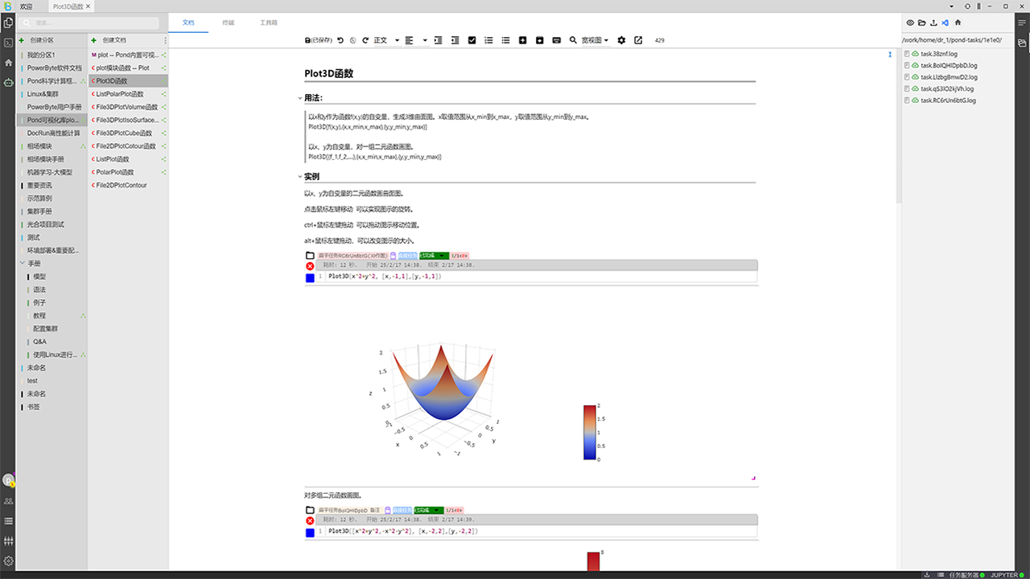The width and height of the screenshot is (1030, 579).
Task: Tick checkbox beside task.38znf.log
Action: click(x=907, y=54)
